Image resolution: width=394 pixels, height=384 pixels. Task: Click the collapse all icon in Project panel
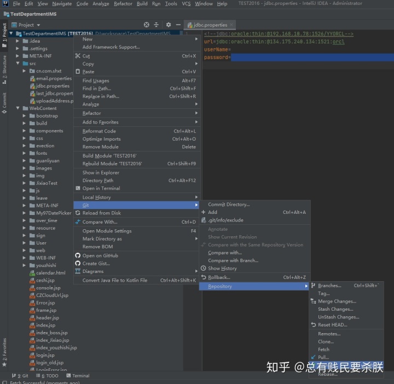(156, 25)
